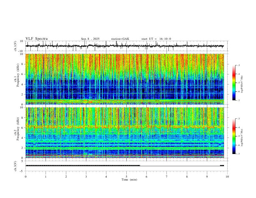The image size is (256, 198).
Task: Click time axis tick label "8"
Action: coord(187,177)
